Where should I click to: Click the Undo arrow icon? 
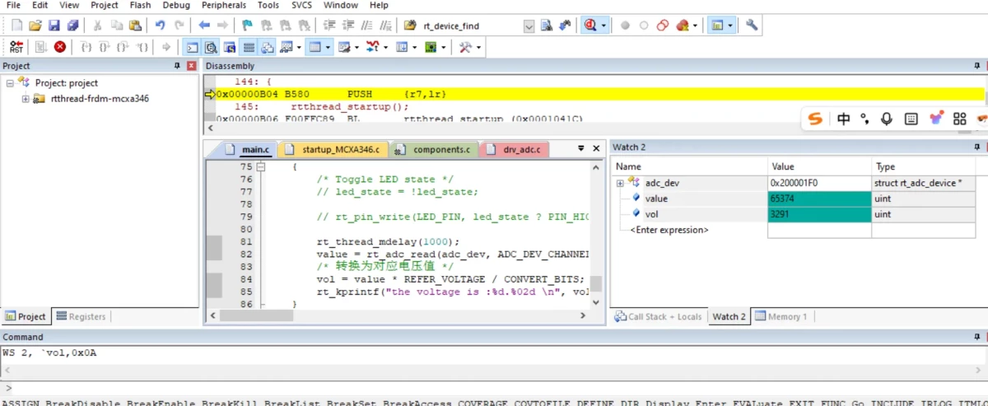coord(160,26)
